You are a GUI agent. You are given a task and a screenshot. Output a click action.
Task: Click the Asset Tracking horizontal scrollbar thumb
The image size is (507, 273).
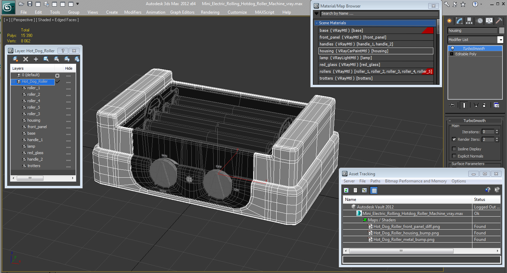pyautogui.click(x=401, y=251)
